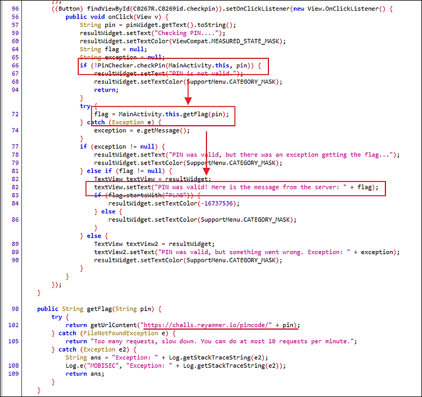The width and height of the screenshot is (422, 397).
Task: Select the "PIN was valid, but there was an exception" string
Action: click(x=281, y=155)
